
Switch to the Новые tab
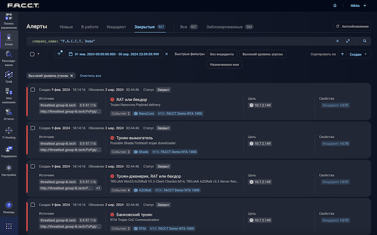(66, 27)
